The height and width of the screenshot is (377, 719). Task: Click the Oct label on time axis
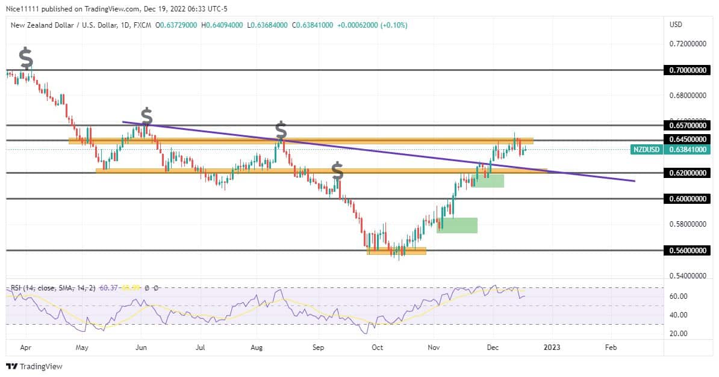click(377, 348)
